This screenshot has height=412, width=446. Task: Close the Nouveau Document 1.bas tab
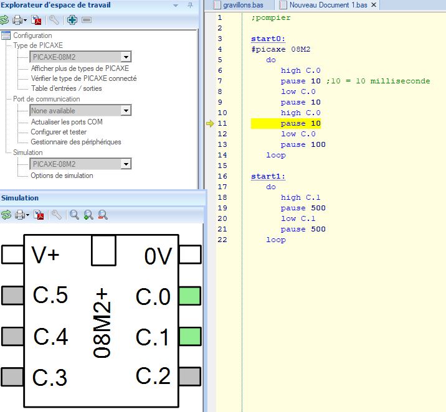pos(373,5)
